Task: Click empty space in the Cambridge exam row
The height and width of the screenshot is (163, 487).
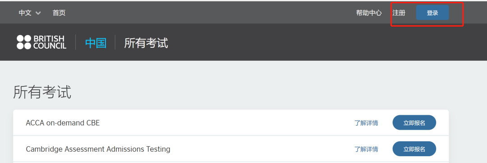Action: pos(261,149)
